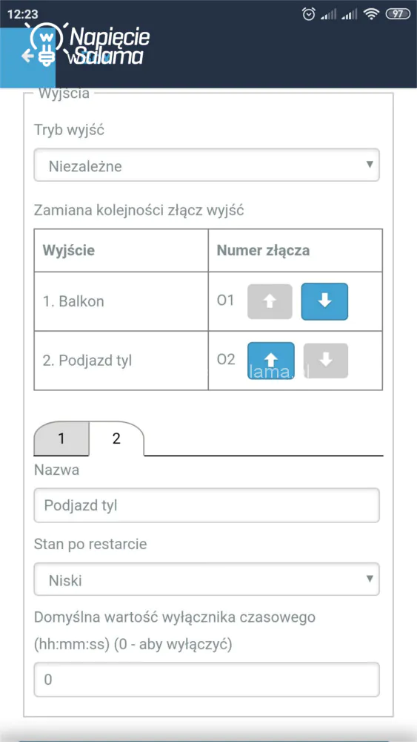Open the Tryb wyjść dropdown
This screenshot has width=417, height=742.
[207, 165]
